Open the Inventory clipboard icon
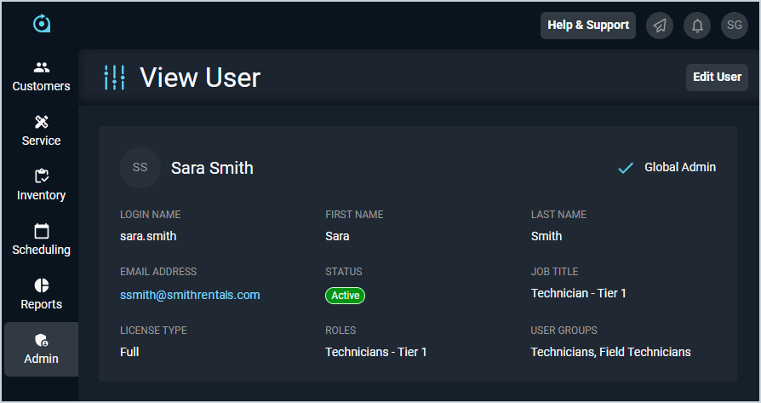This screenshot has height=403, width=761. 41,176
